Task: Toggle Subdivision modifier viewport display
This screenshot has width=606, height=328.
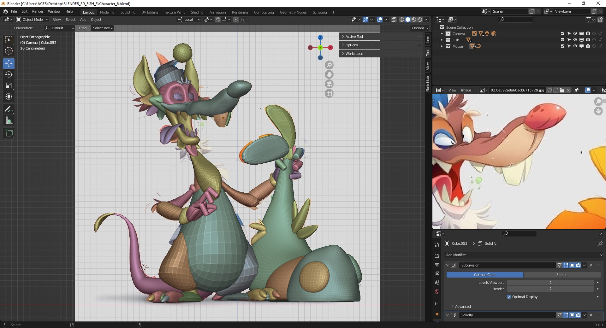Action: [572, 265]
